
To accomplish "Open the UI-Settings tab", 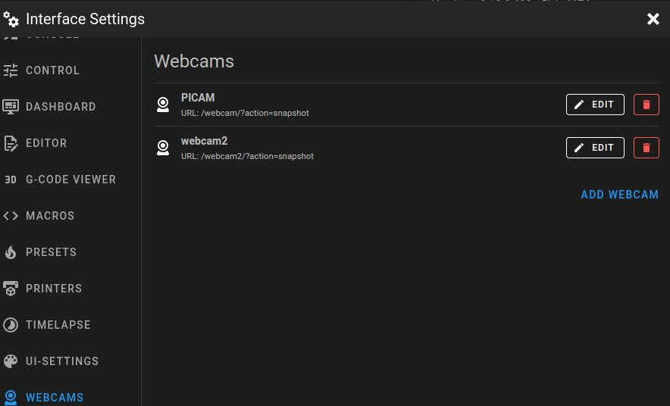I will pyautogui.click(x=70, y=361).
